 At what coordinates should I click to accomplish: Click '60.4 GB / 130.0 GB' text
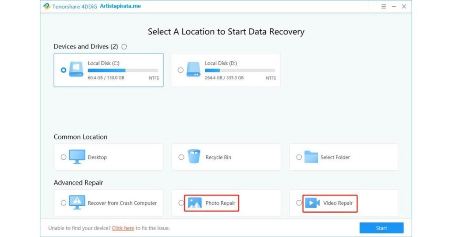point(106,78)
